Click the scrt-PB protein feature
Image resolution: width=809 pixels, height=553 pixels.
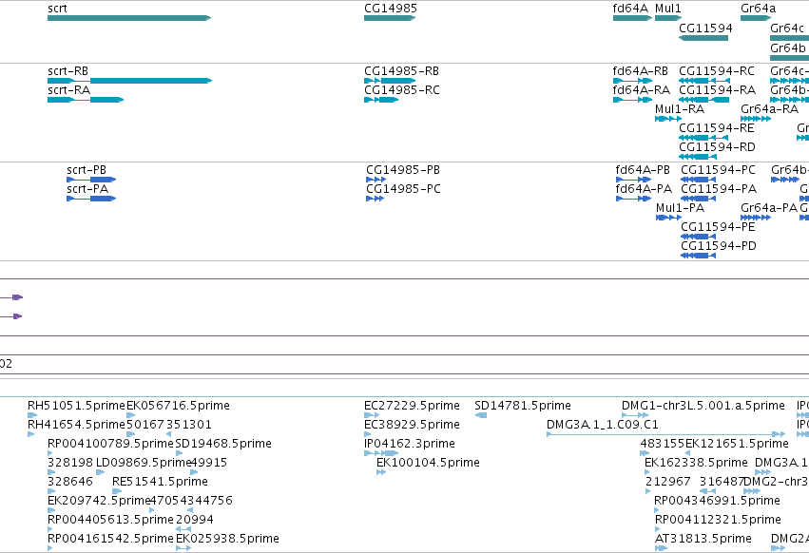coord(91,180)
